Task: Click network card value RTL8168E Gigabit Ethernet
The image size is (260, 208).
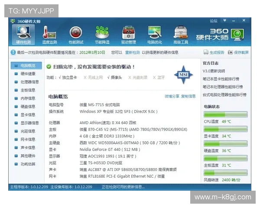Action: click(x=122, y=176)
